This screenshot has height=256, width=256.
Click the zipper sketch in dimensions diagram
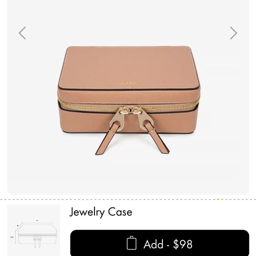[37, 241]
